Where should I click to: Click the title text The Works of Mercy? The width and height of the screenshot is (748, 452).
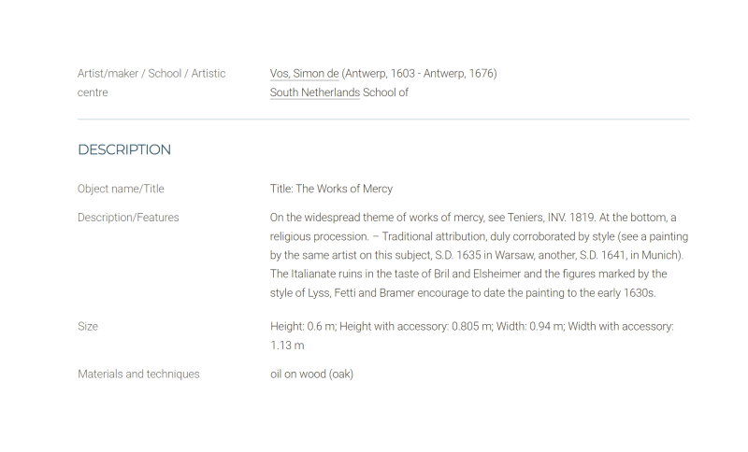344,189
